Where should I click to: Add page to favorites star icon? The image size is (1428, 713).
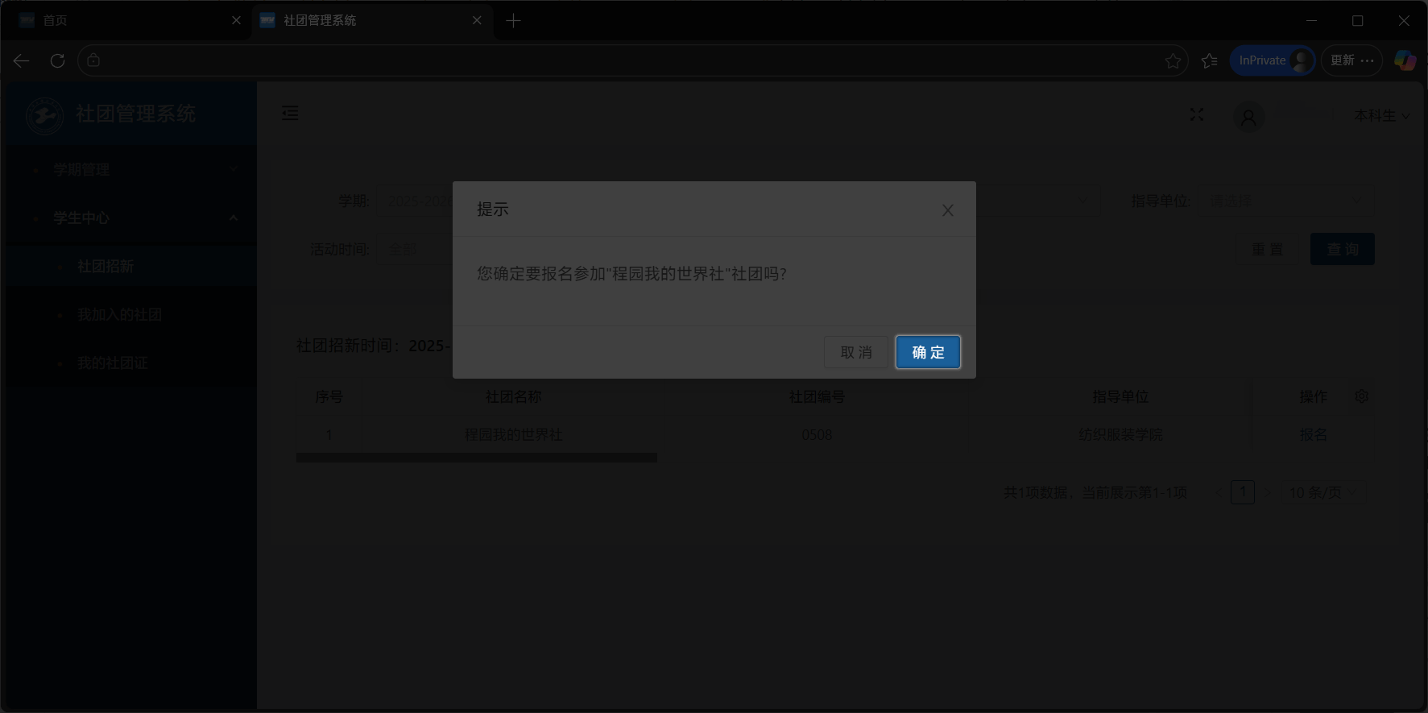(1173, 60)
